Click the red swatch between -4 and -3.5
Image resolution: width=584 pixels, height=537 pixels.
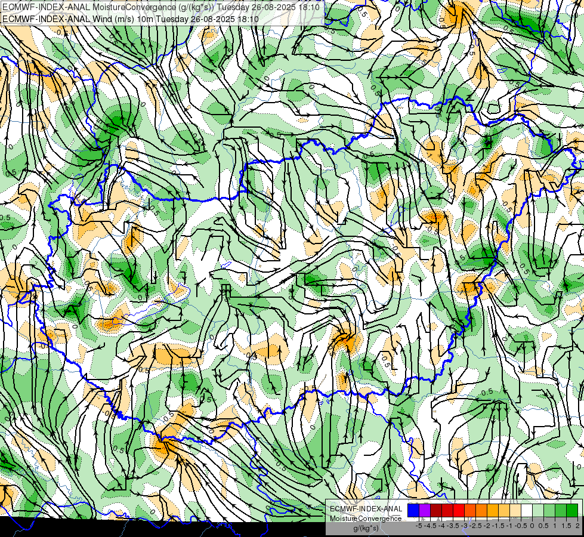pos(447,510)
